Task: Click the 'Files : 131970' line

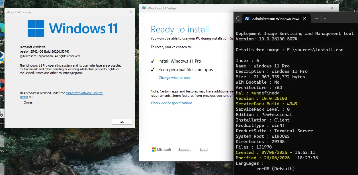Action: pyautogui.click(x=254, y=147)
